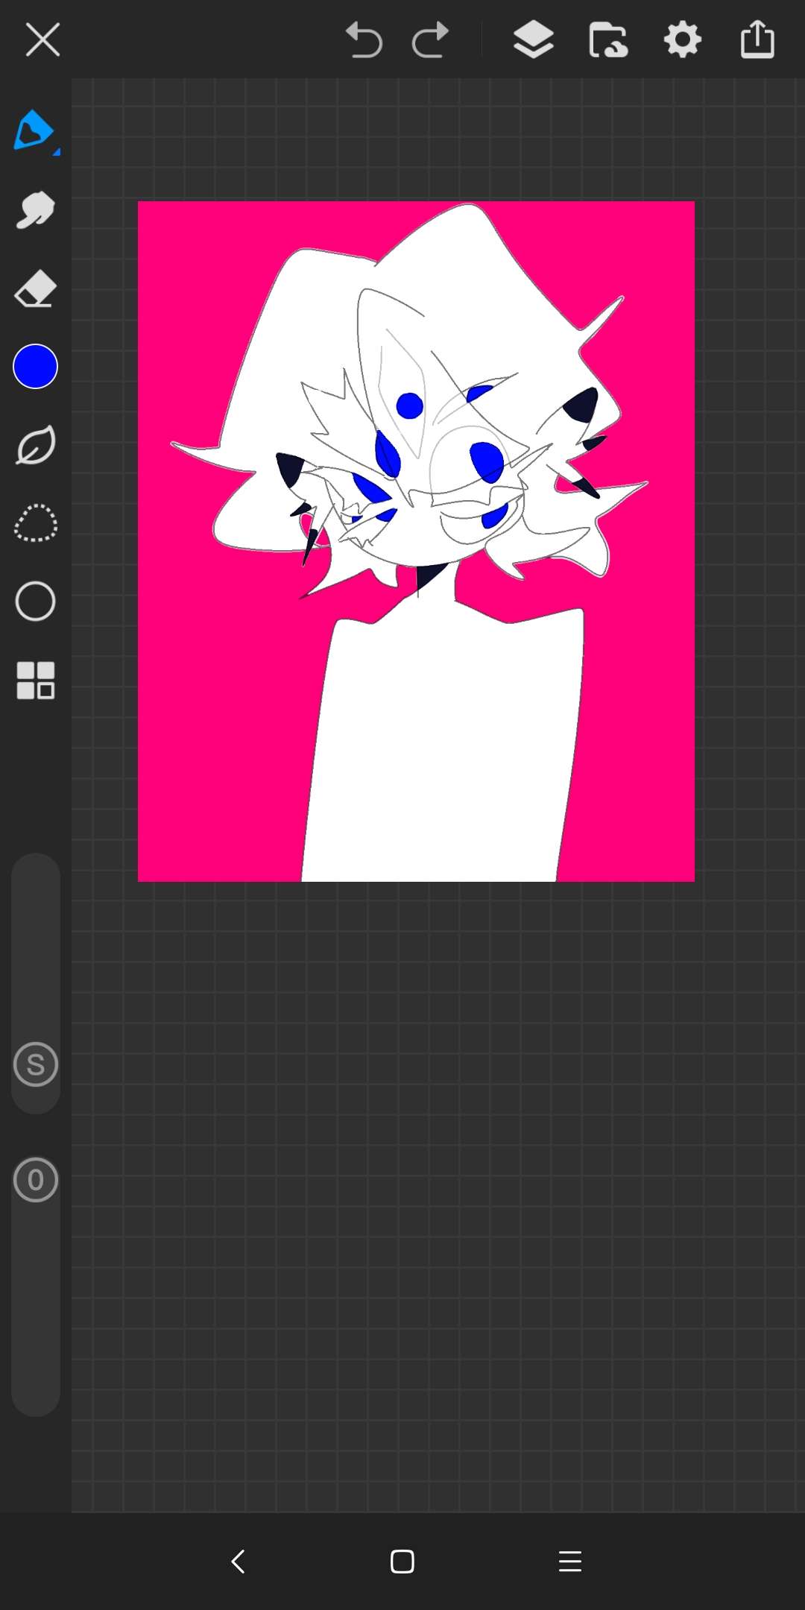The height and width of the screenshot is (1610, 805).
Task: Open the import image folder icon
Action: tap(608, 40)
